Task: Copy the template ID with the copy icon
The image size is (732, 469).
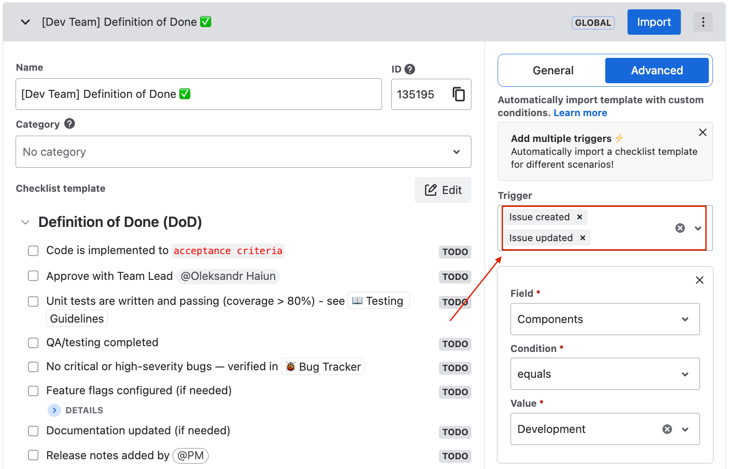Action: tap(459, 94)
